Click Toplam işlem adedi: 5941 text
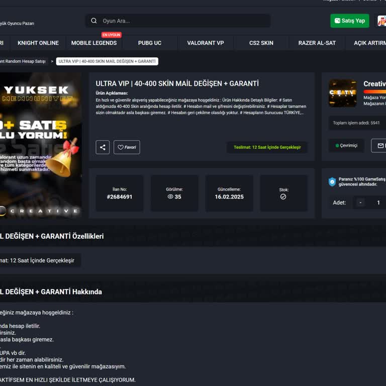Image resolution: width=386 pixels, height=386 pixels. click(x=356, y=123)
